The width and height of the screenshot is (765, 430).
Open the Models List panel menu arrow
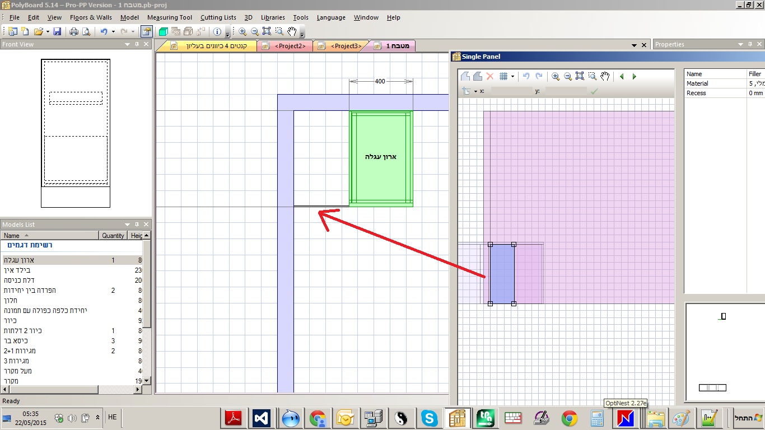(126, 225)
